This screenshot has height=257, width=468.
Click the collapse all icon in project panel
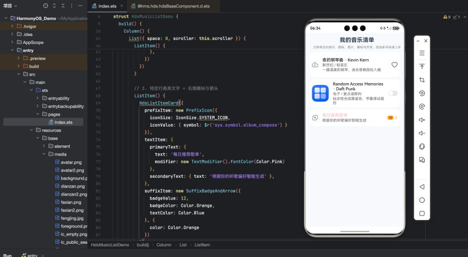[x=63, y=6]
